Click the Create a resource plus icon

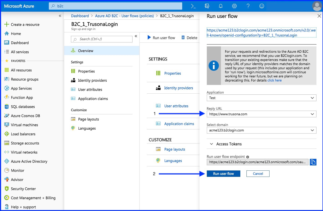[7, 24]
